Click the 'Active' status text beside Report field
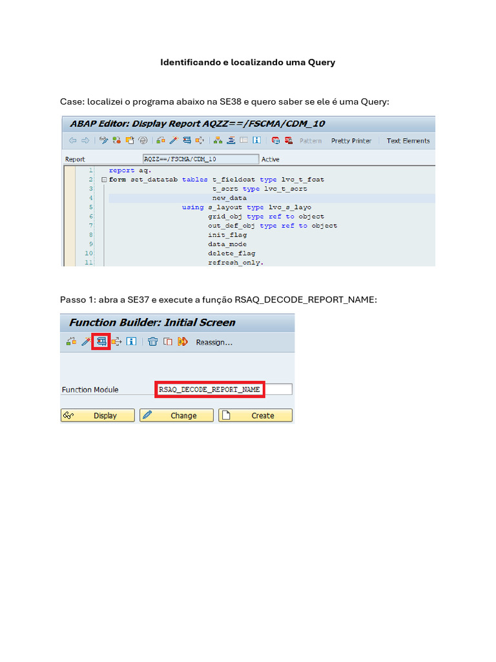The image size is (496, 662). 271,159
